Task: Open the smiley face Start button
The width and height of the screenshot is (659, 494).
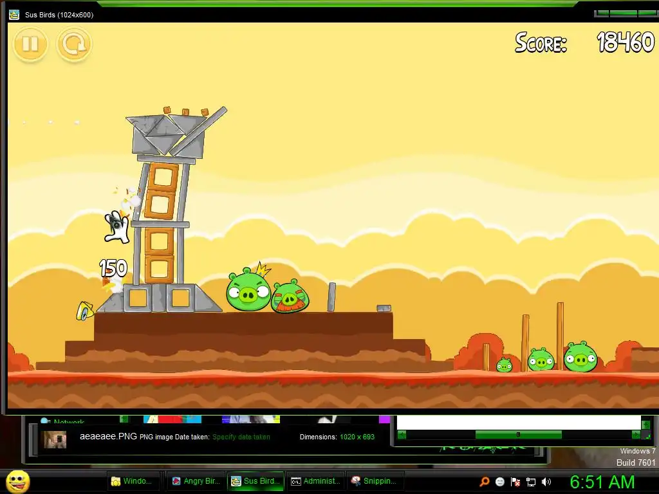Action: (x=17, y=481)
